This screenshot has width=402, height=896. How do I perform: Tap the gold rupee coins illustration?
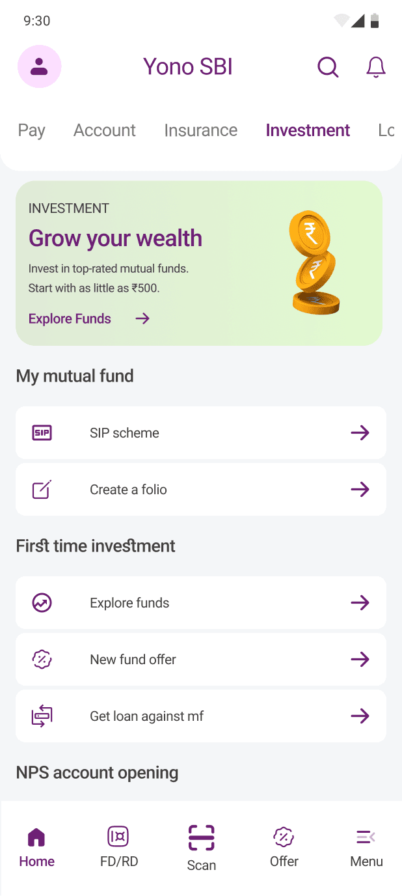[314, 264]
